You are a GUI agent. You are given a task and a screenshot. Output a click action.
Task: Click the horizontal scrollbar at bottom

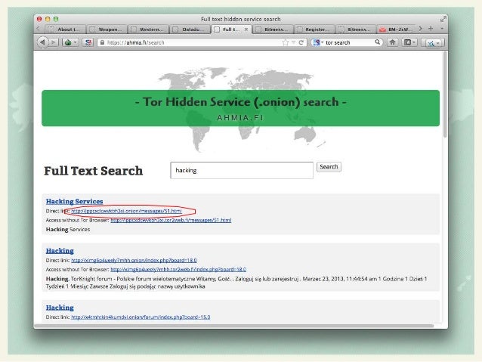[234, 326]
